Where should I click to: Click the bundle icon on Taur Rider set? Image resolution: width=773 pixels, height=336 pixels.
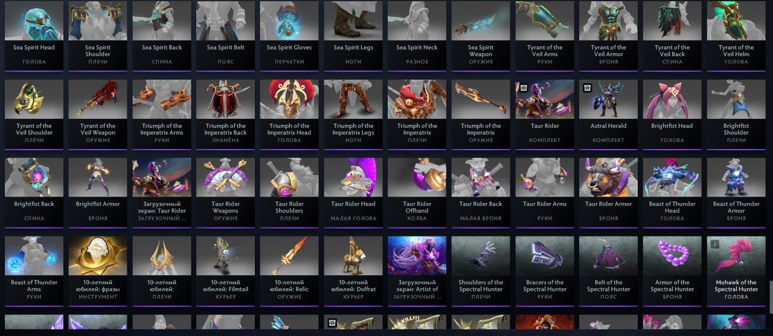click(x=523, y=87)
